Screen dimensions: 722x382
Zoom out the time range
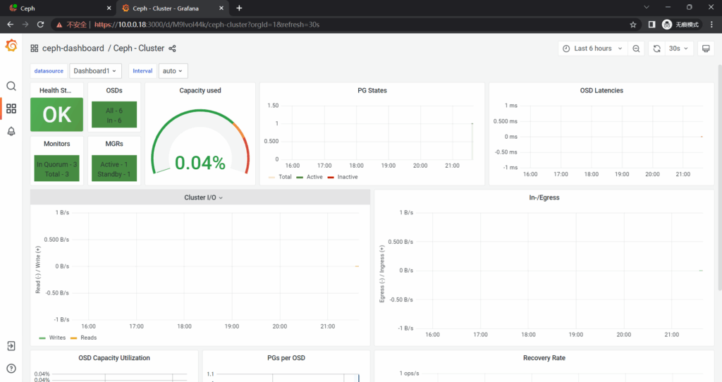[636, 49]
